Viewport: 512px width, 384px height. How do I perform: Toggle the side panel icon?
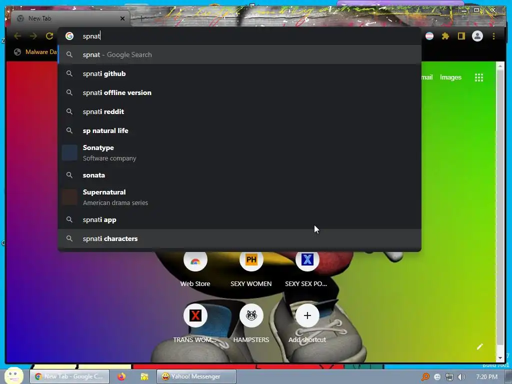461,36
